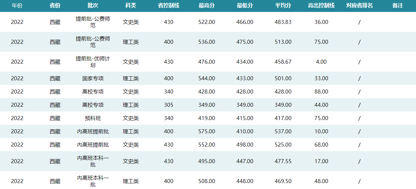This screenshot has height=189, width=416.
Task: Click the 高出控制线 column header
Action: pos(321,6)
